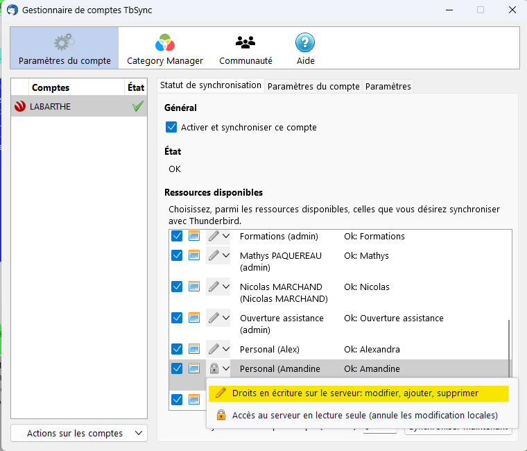
Task: Expand the Actions sur les comptes dropdown
Action: click(79, 433)
